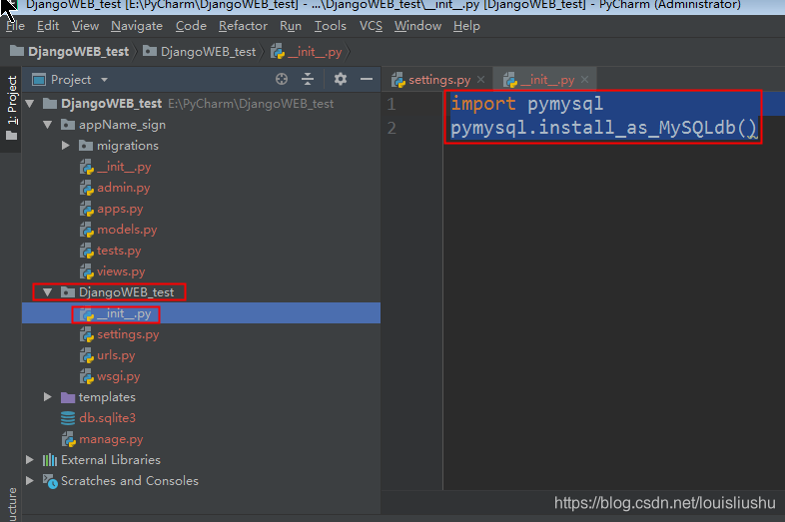This screenshot has width=785, height=522.
Task: Toggle the 1: Project tool window button
Action: pyautogui.click(x=11, y=108)
